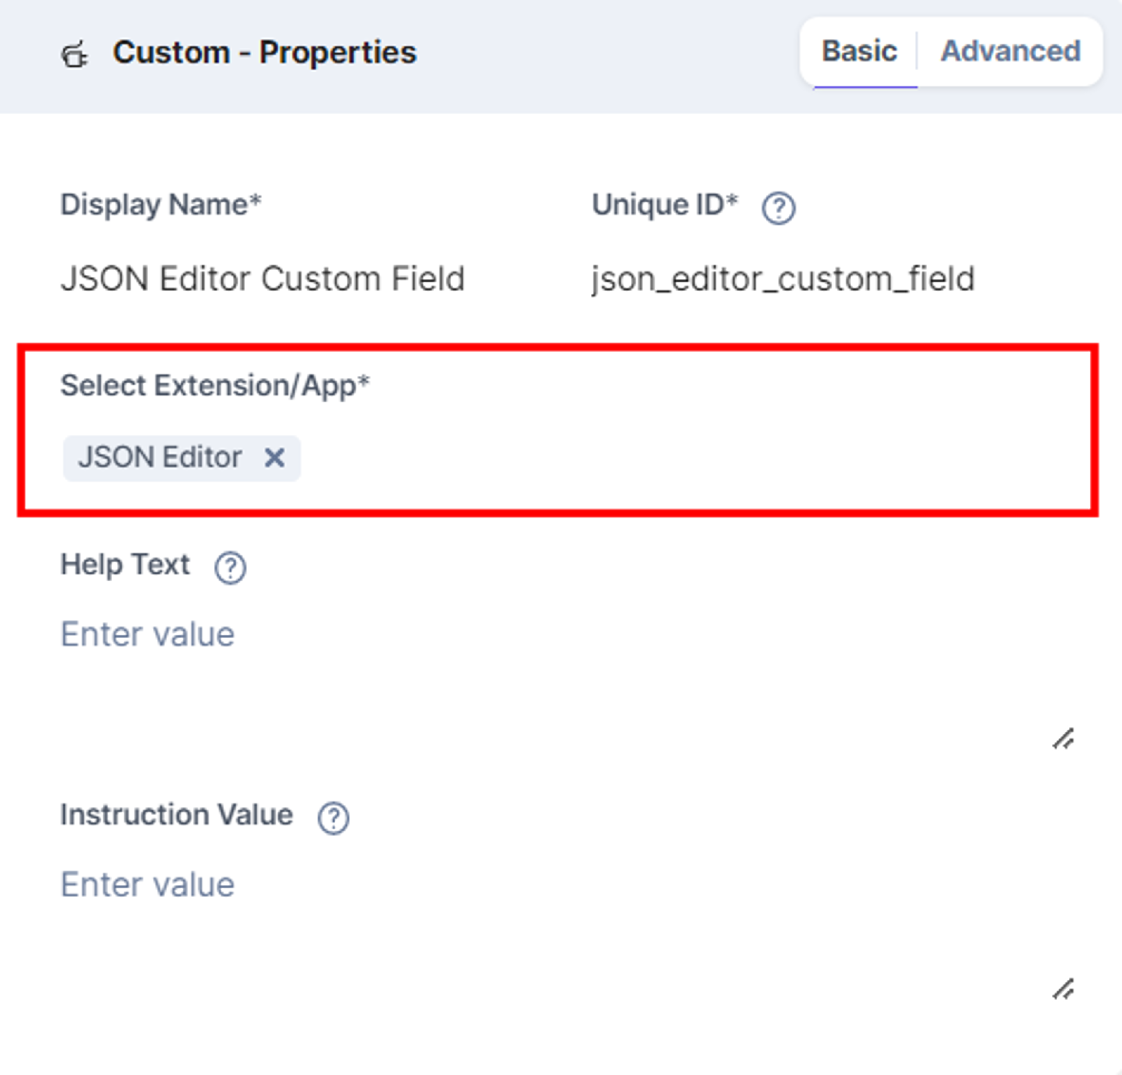Click the JSON Editor tag label

[x=160, y=457]
